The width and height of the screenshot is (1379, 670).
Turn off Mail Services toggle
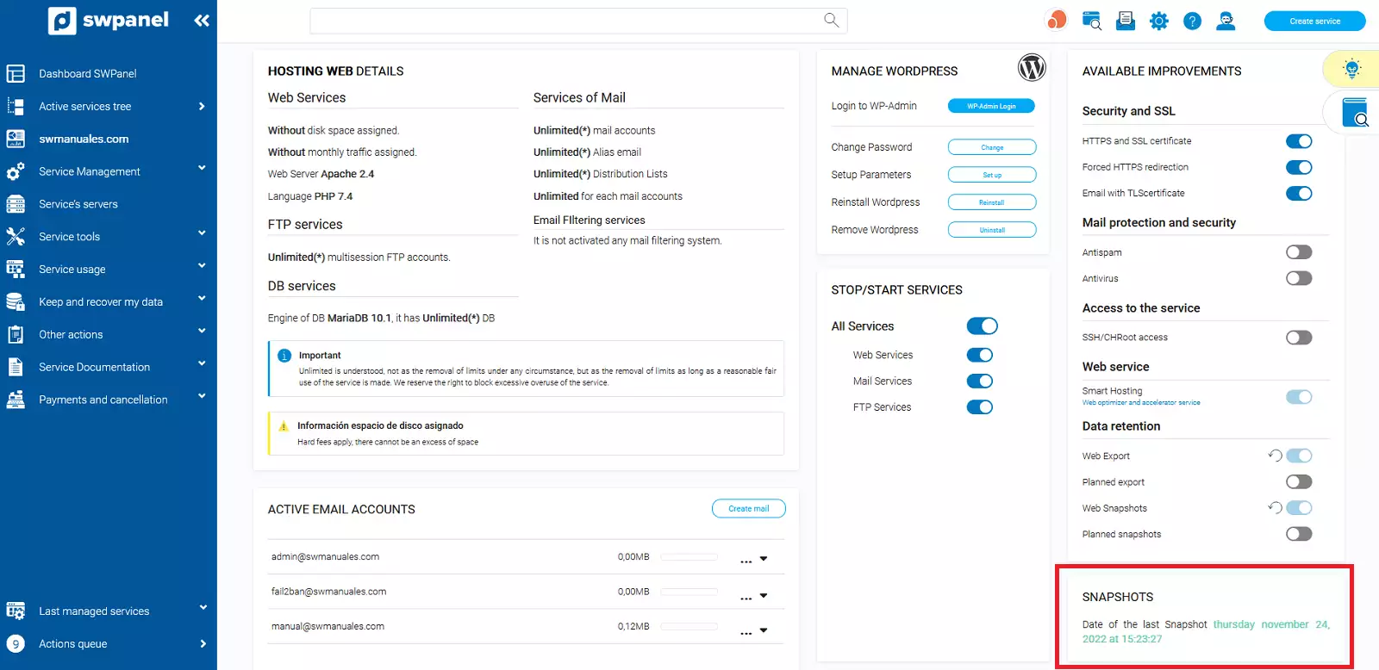pos(979,382)
